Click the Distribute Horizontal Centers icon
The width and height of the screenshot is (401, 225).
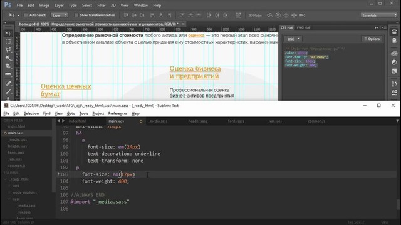click(217, 15)
